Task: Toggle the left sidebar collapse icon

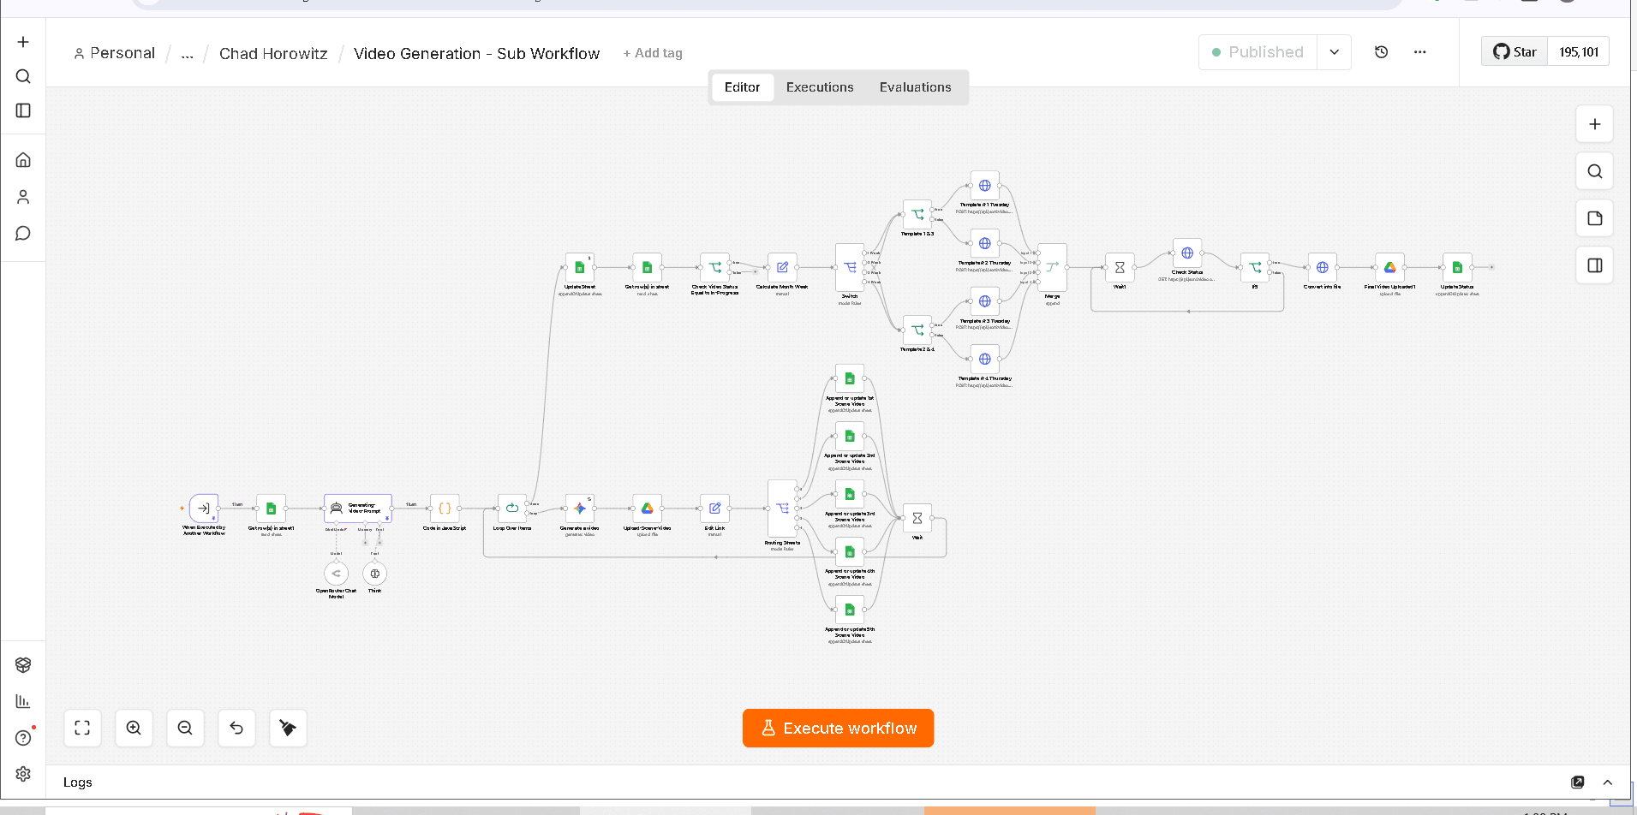Action: 23,110
